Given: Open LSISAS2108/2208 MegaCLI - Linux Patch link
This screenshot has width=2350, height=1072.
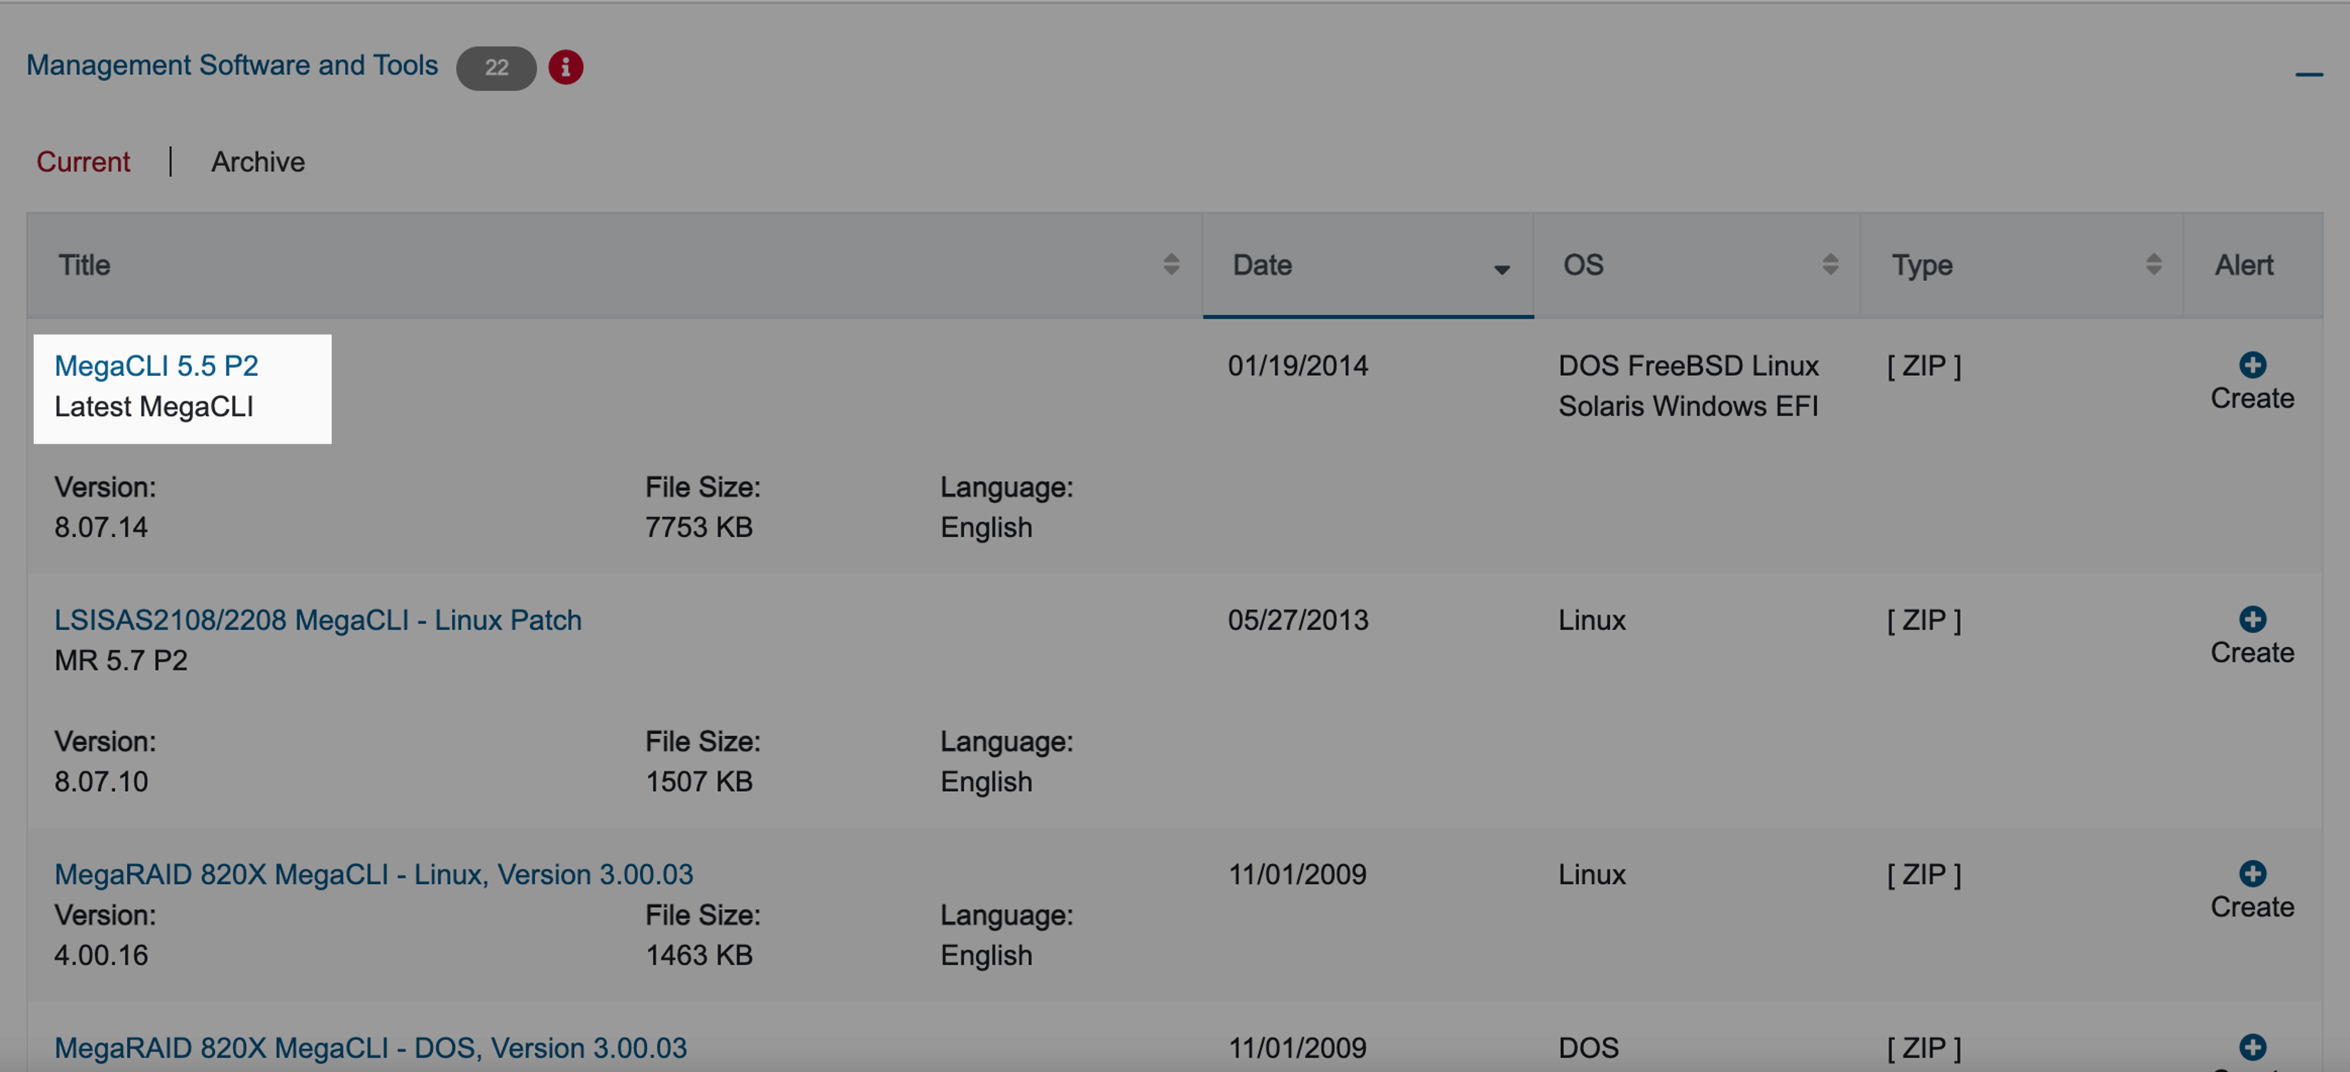Looking at the screenshot, I should (x=317, y=620).
